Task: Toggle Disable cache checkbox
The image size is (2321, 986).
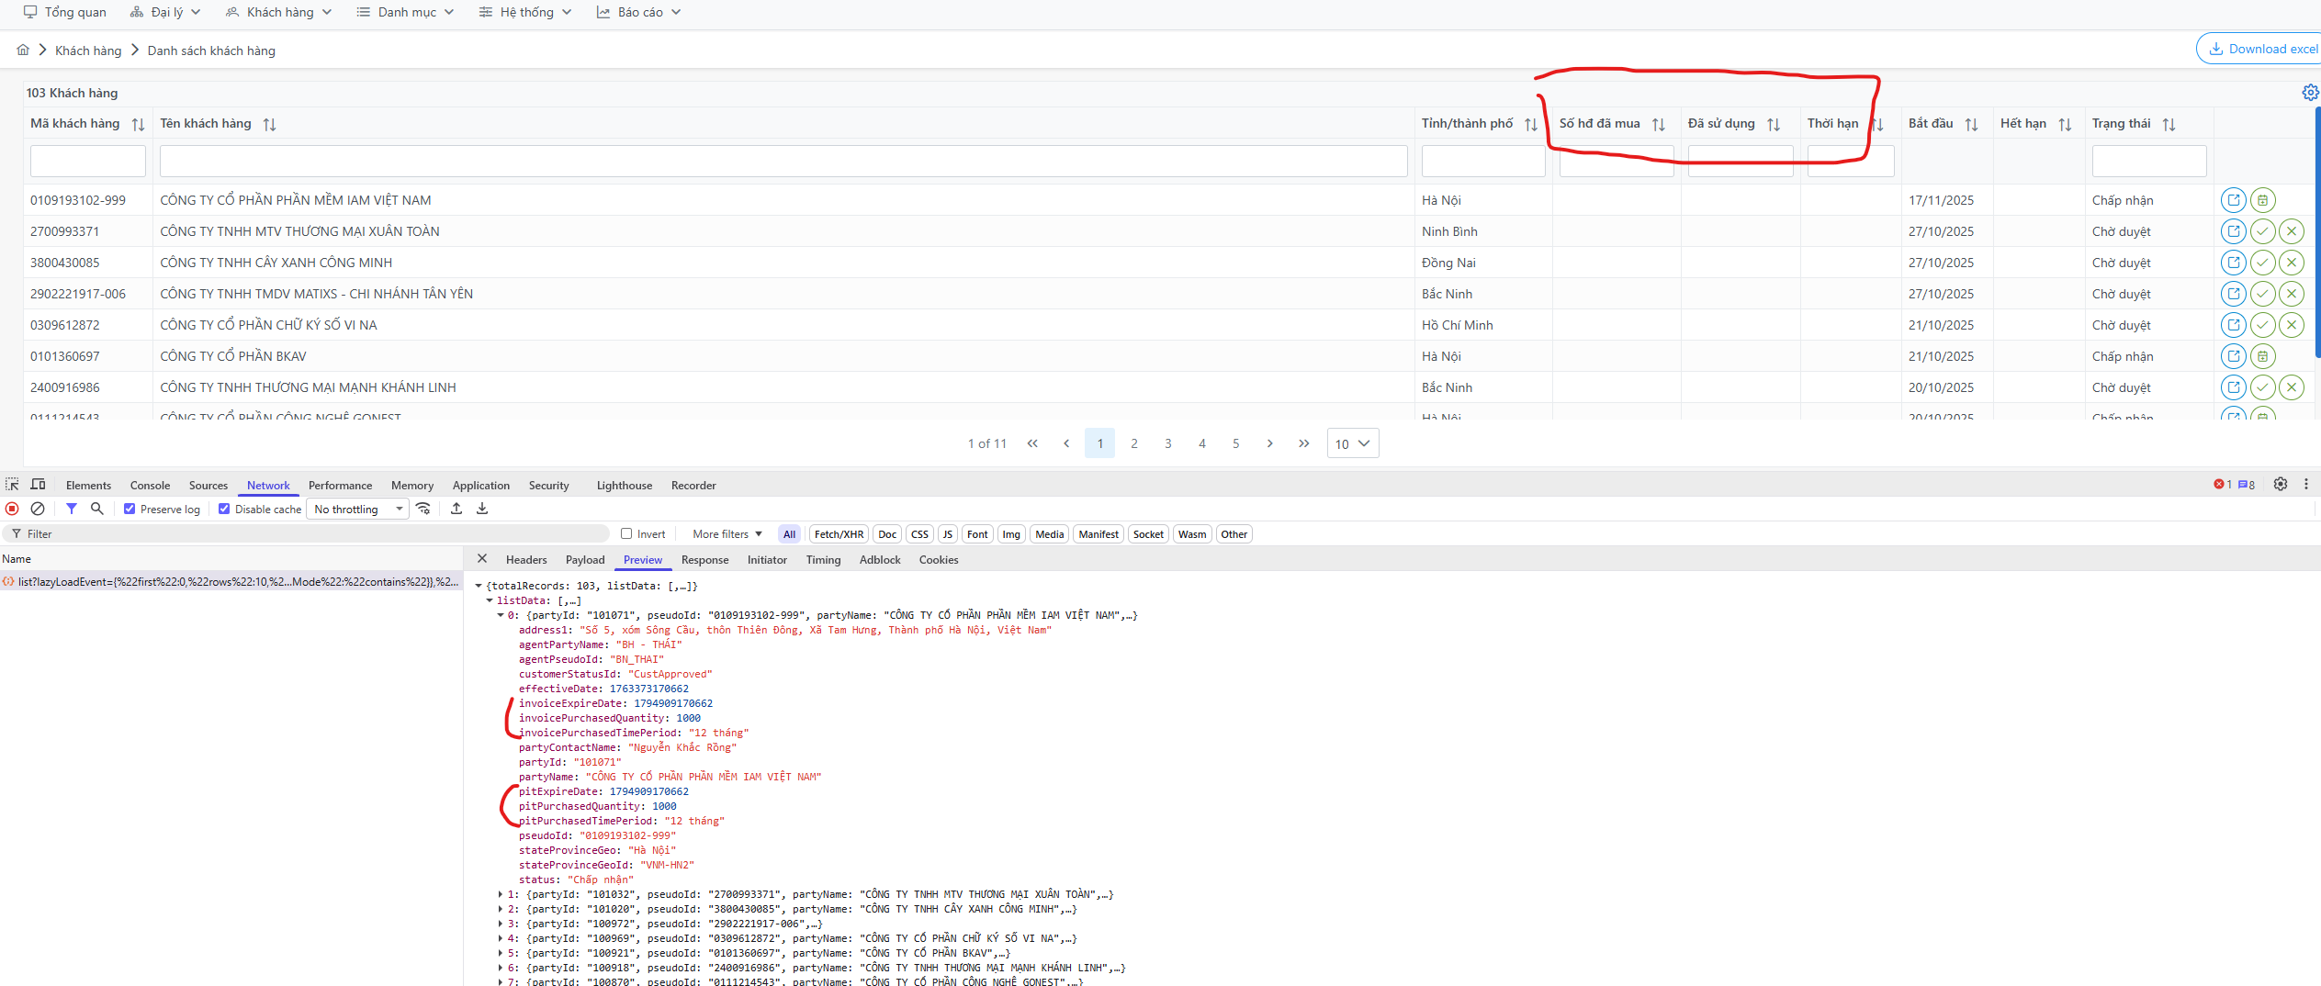Action: 224,509
